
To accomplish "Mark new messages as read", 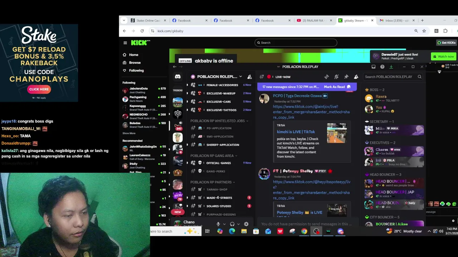I will [x=337, y=87].
